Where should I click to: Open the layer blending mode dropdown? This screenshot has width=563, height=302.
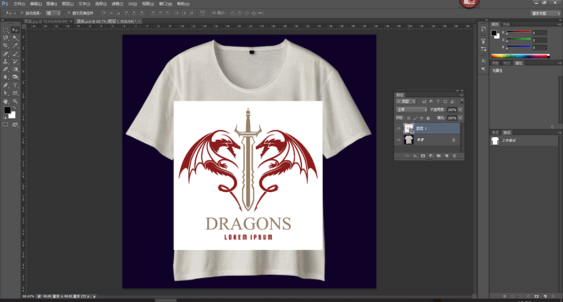411,110
